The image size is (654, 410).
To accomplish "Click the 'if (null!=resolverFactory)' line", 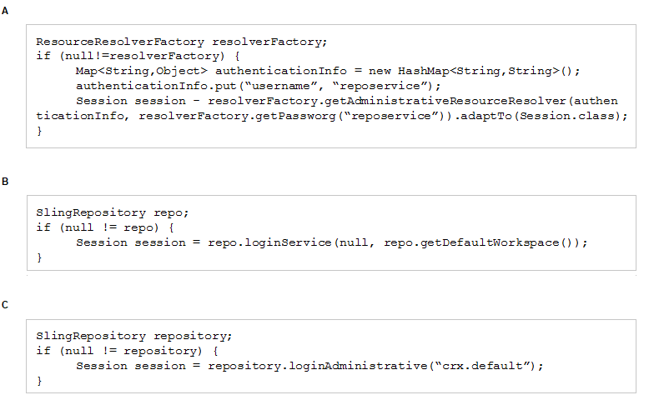I will (138, 57).
